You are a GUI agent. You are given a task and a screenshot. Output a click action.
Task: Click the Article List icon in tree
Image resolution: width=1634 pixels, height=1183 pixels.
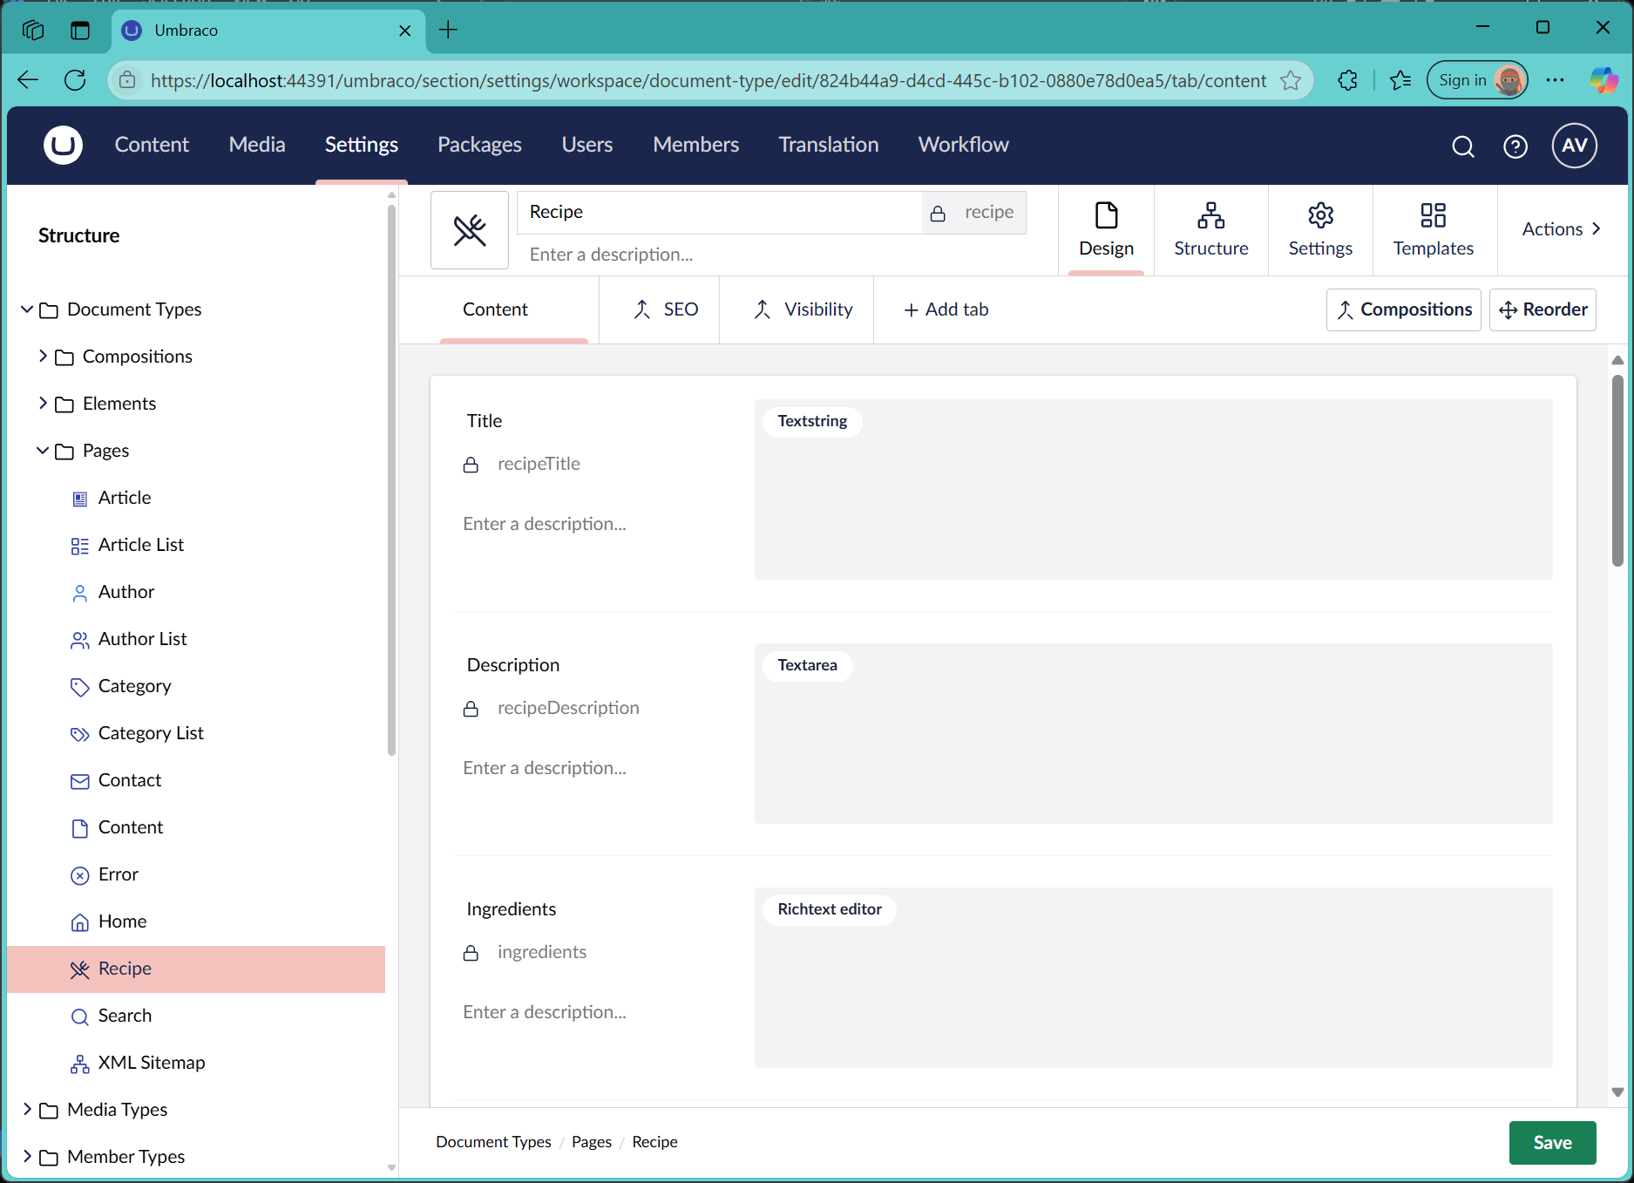(x=79, y=546)
